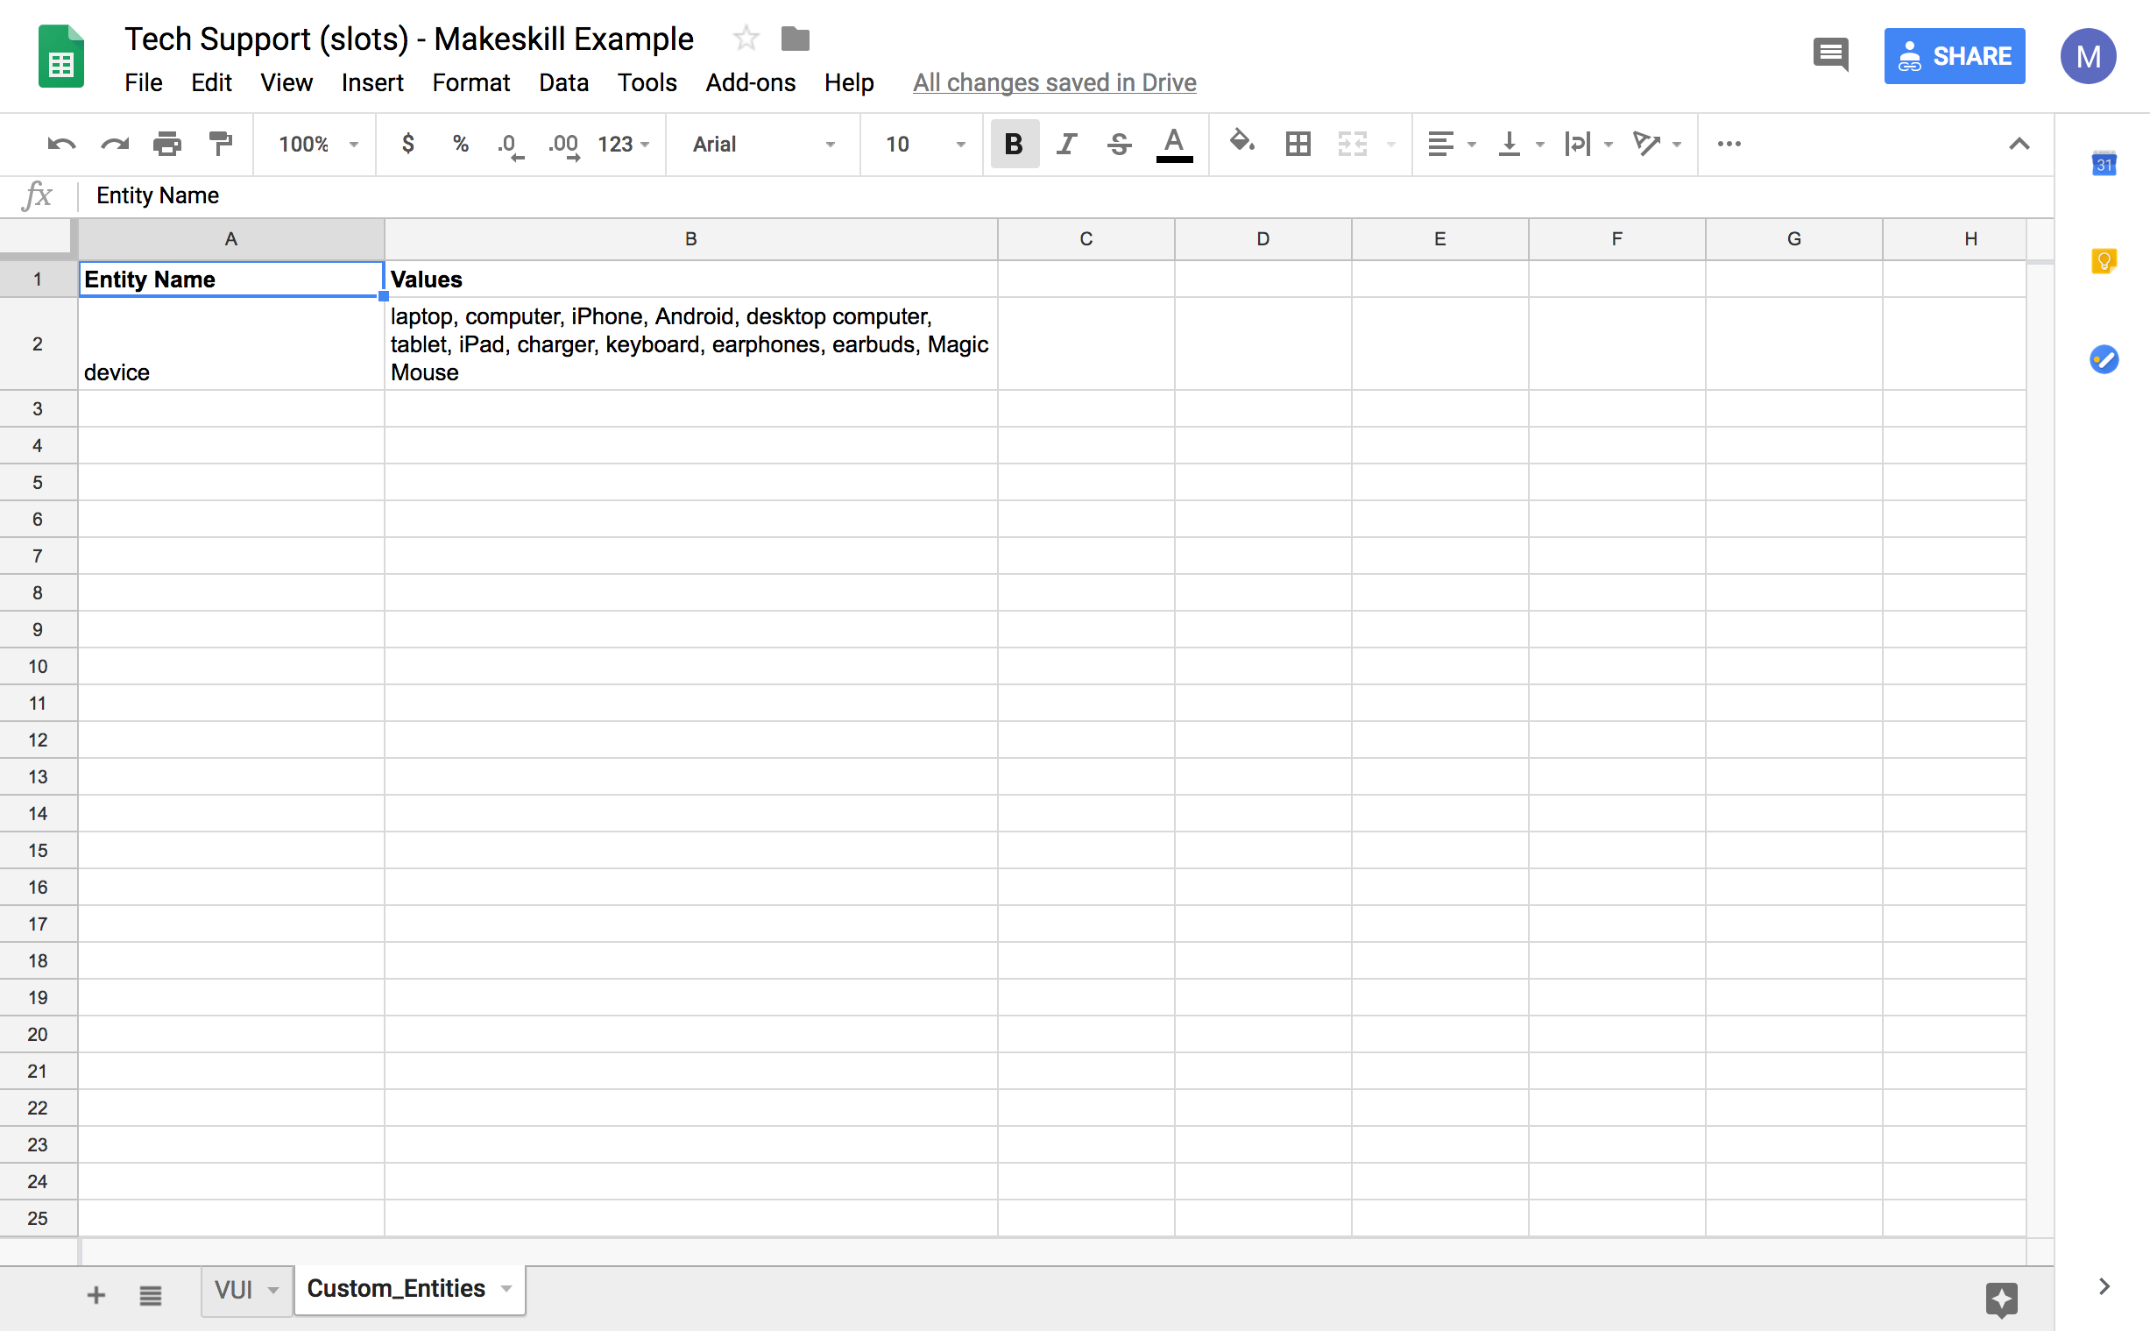Image resolution: width=2150 pixels, height=1331 pixels.
Task: Open the Format menu
Action: [470, 82]
